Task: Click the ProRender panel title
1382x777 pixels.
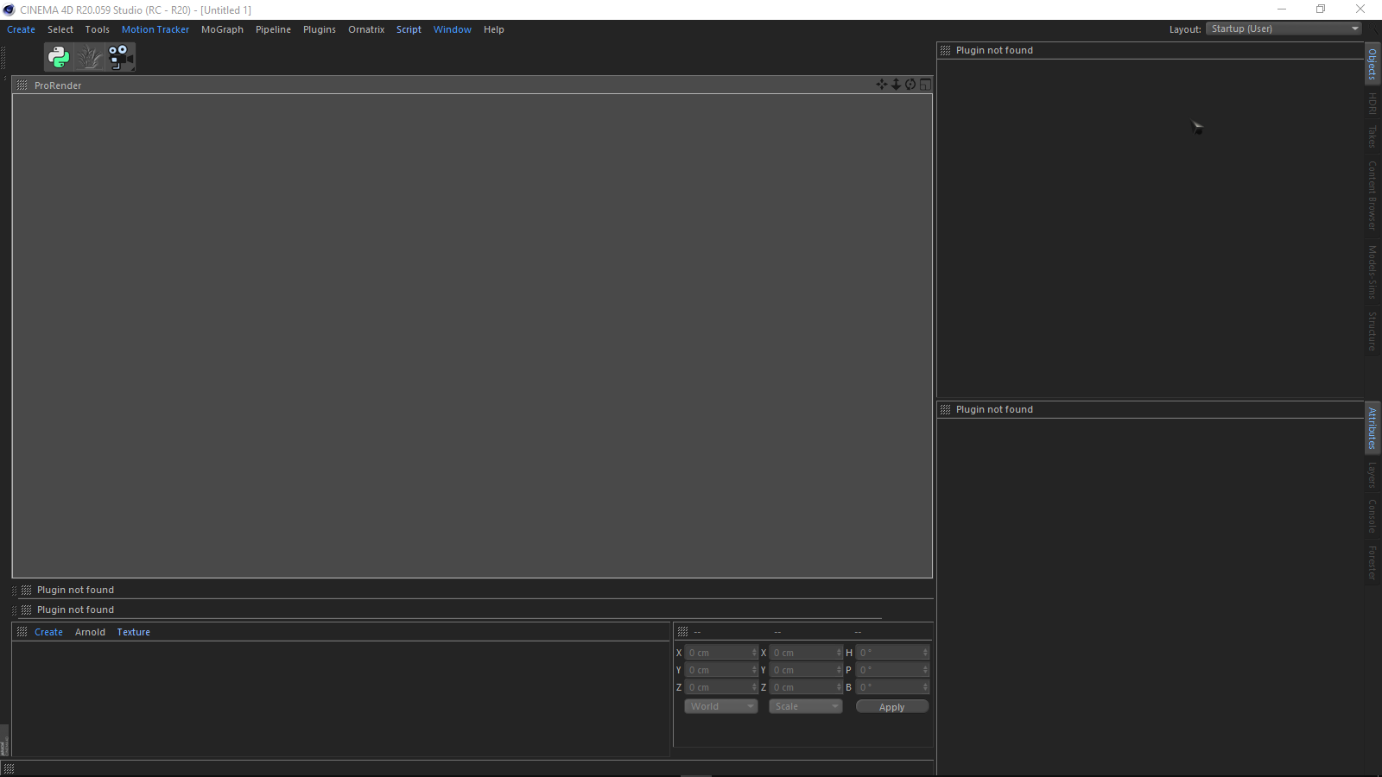Action: [x=58, y=85]
